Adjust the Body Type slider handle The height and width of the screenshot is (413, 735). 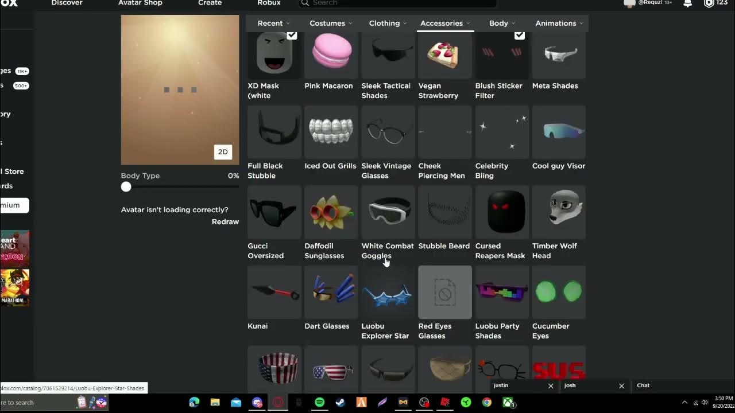(x=126, y=186)
